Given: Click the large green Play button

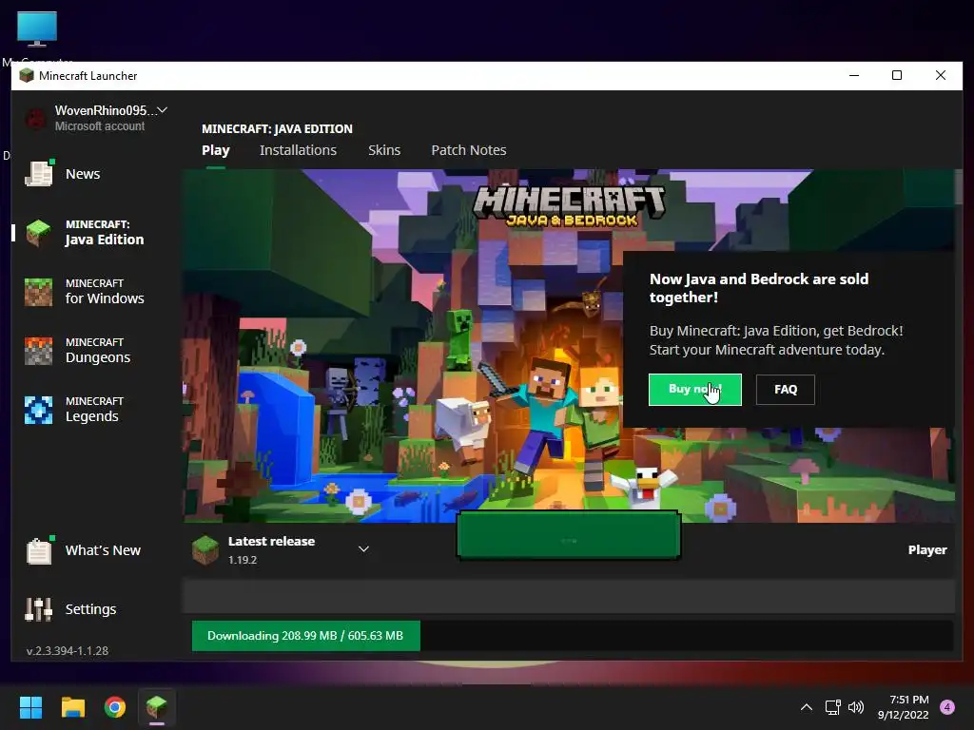Looking at the screenshot, I should (569, 536).
